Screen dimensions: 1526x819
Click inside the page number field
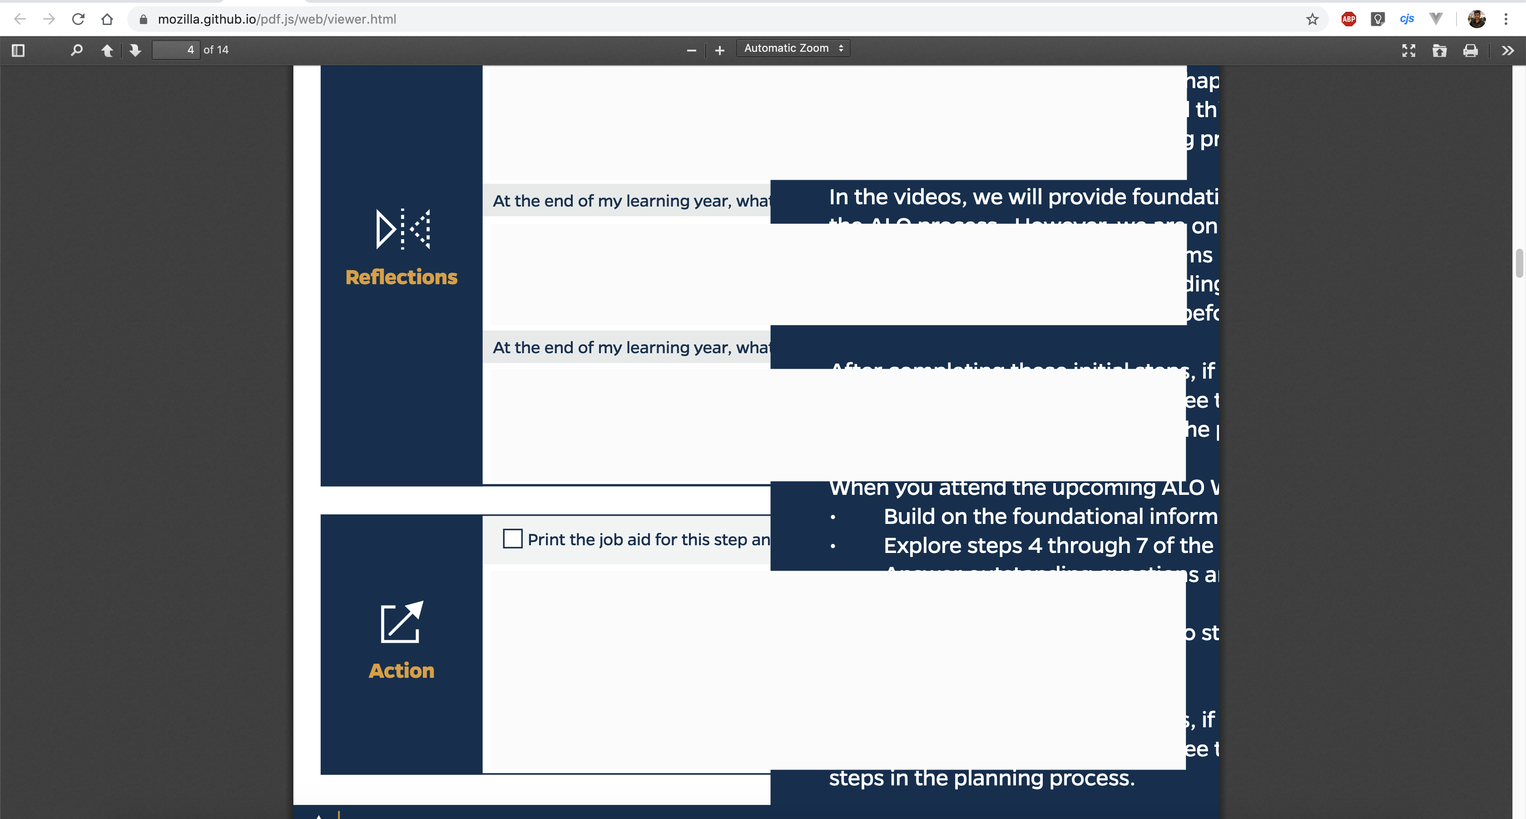pyautogui.click(x=176, y=50)
